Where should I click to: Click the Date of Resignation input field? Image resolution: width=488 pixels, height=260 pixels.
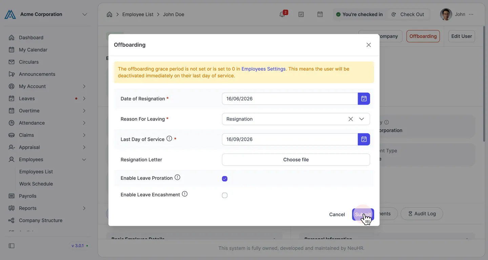290,99
